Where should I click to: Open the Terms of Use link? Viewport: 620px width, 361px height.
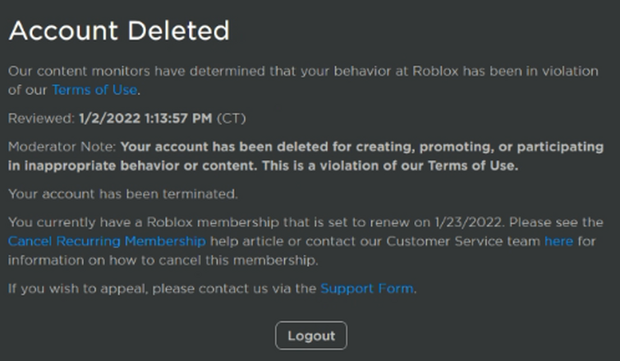point(94,90)
